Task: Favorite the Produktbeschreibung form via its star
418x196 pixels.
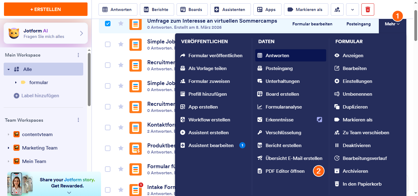Action: tap(120, 148)
